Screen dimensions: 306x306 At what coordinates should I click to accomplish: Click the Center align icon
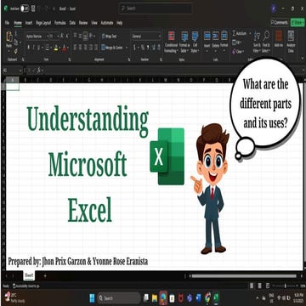(81, 48)
